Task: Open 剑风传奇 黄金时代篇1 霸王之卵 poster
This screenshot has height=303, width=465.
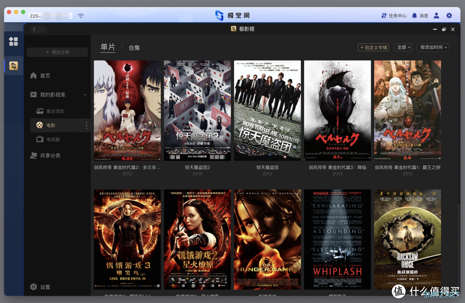Action: point(407,111)
